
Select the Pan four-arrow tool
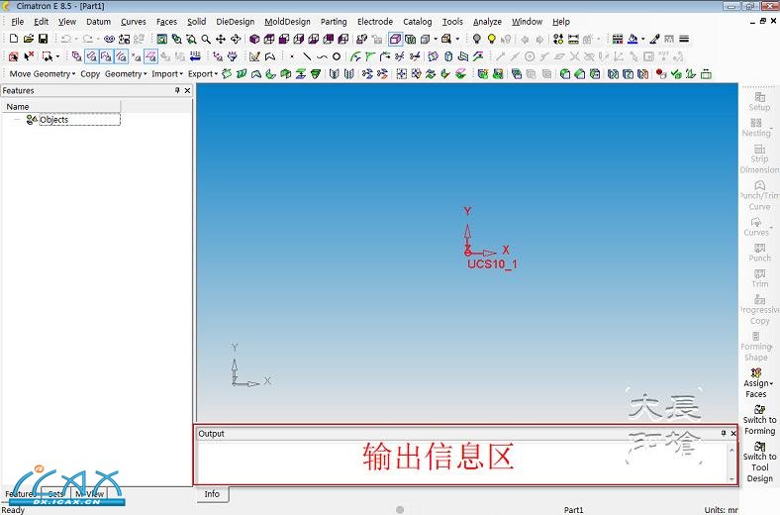point(221,39)
